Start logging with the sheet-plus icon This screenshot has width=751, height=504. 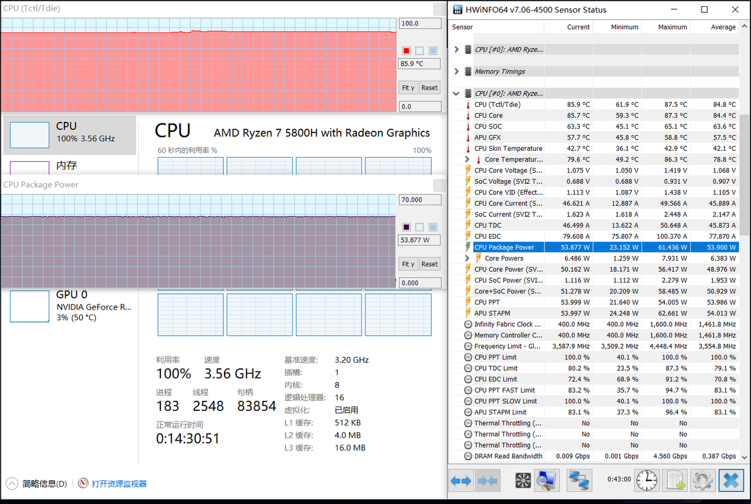pyautogui.click(x=676, y=481)
